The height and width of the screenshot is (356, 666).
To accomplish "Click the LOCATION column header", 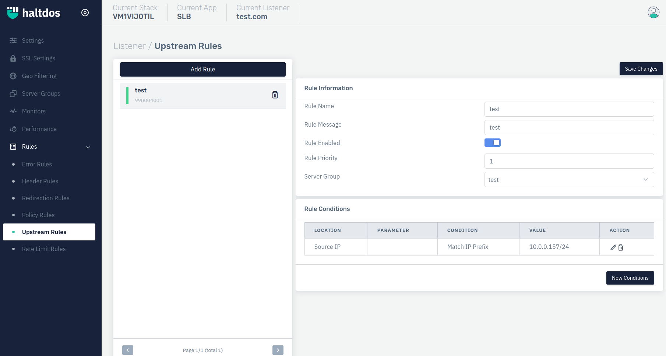I will (x=336, y=230).
